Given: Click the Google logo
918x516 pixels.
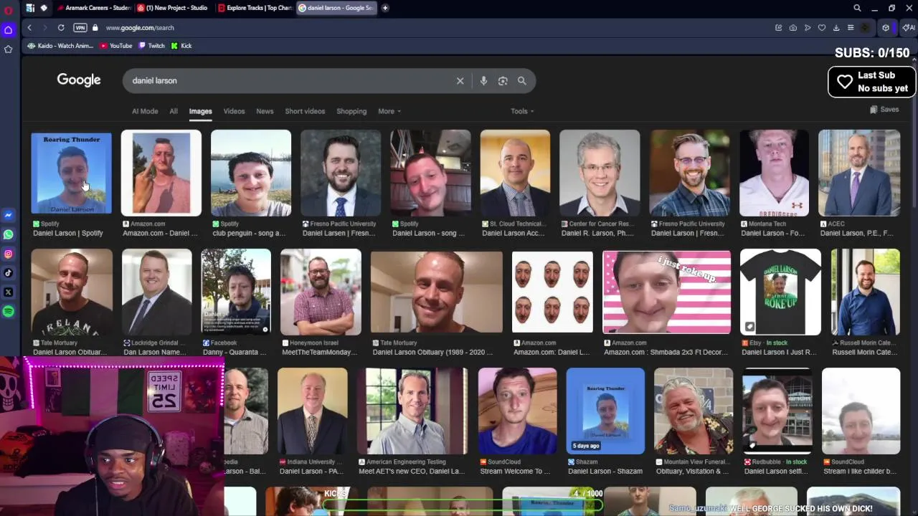Looking at the screenshot, I should 79,80.
